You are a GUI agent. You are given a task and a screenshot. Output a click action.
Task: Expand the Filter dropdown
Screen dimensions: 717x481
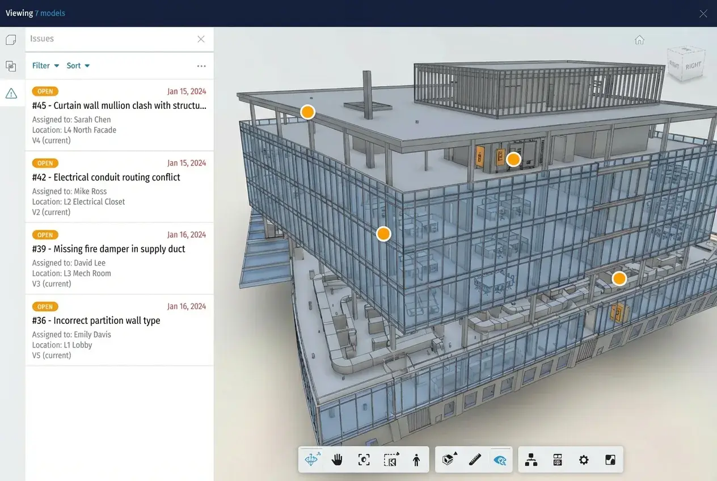(x=46, y=66)
